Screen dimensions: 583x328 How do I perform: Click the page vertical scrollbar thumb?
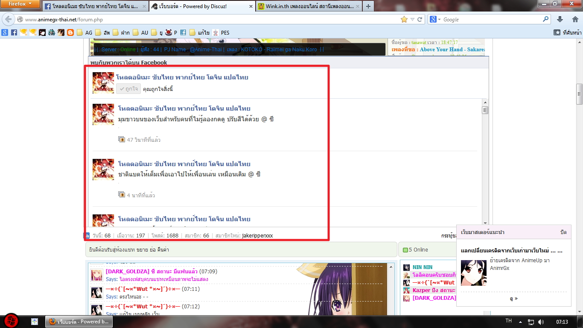point(579,94)
